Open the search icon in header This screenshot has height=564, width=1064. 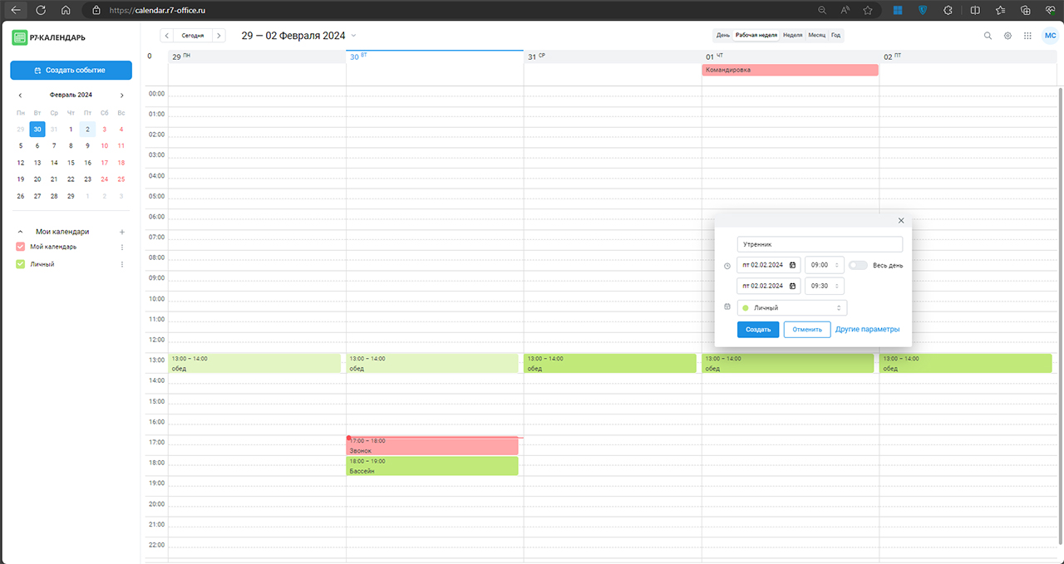988,36
